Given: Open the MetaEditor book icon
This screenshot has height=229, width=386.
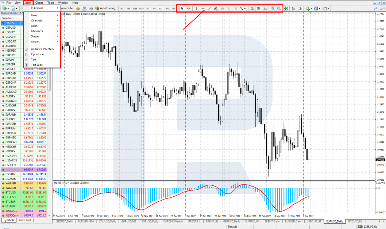Looking at the screenshot, I should point(78,9).
